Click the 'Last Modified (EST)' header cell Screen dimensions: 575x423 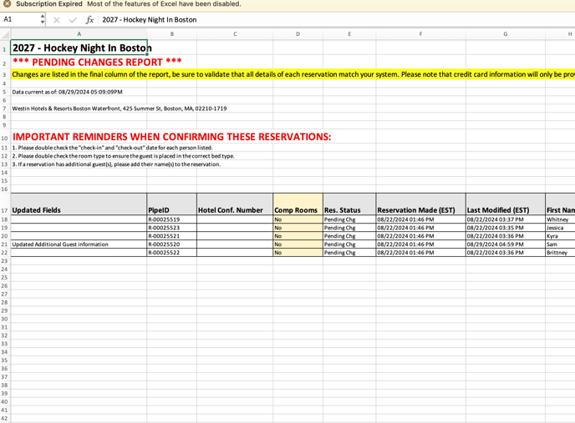pyautogui.click(x=506, y=204)
